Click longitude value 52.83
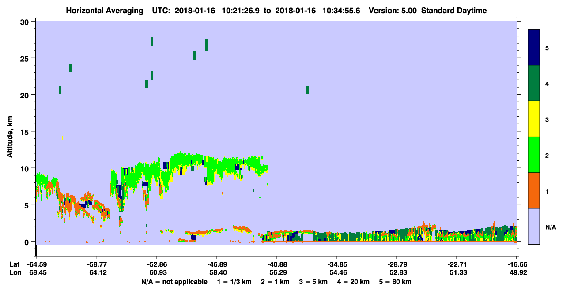Image resolution: width=574 pixels, height=294 pixels. (x=398, y=273)
